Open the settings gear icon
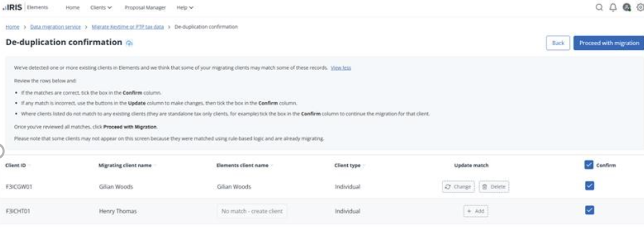Image resolution: width=644 pixels, height=228 pixels. tap(639, 8)
